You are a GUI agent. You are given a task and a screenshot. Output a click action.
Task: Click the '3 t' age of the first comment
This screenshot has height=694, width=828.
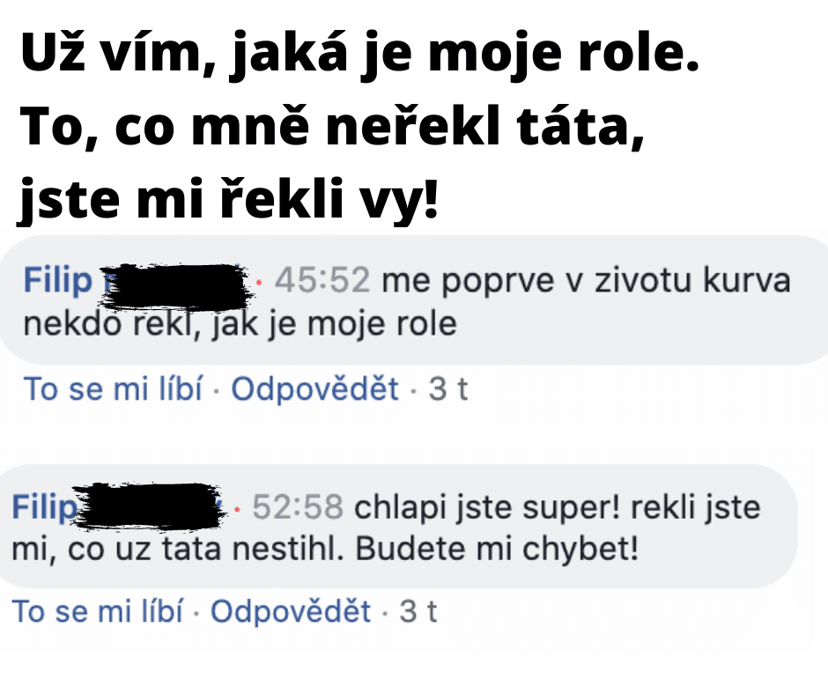click(447, 389)
